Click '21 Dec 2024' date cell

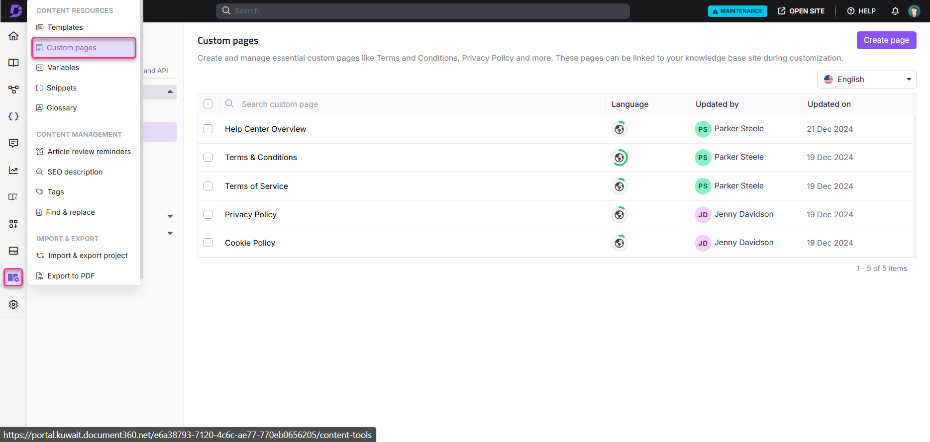click(829, 129)
